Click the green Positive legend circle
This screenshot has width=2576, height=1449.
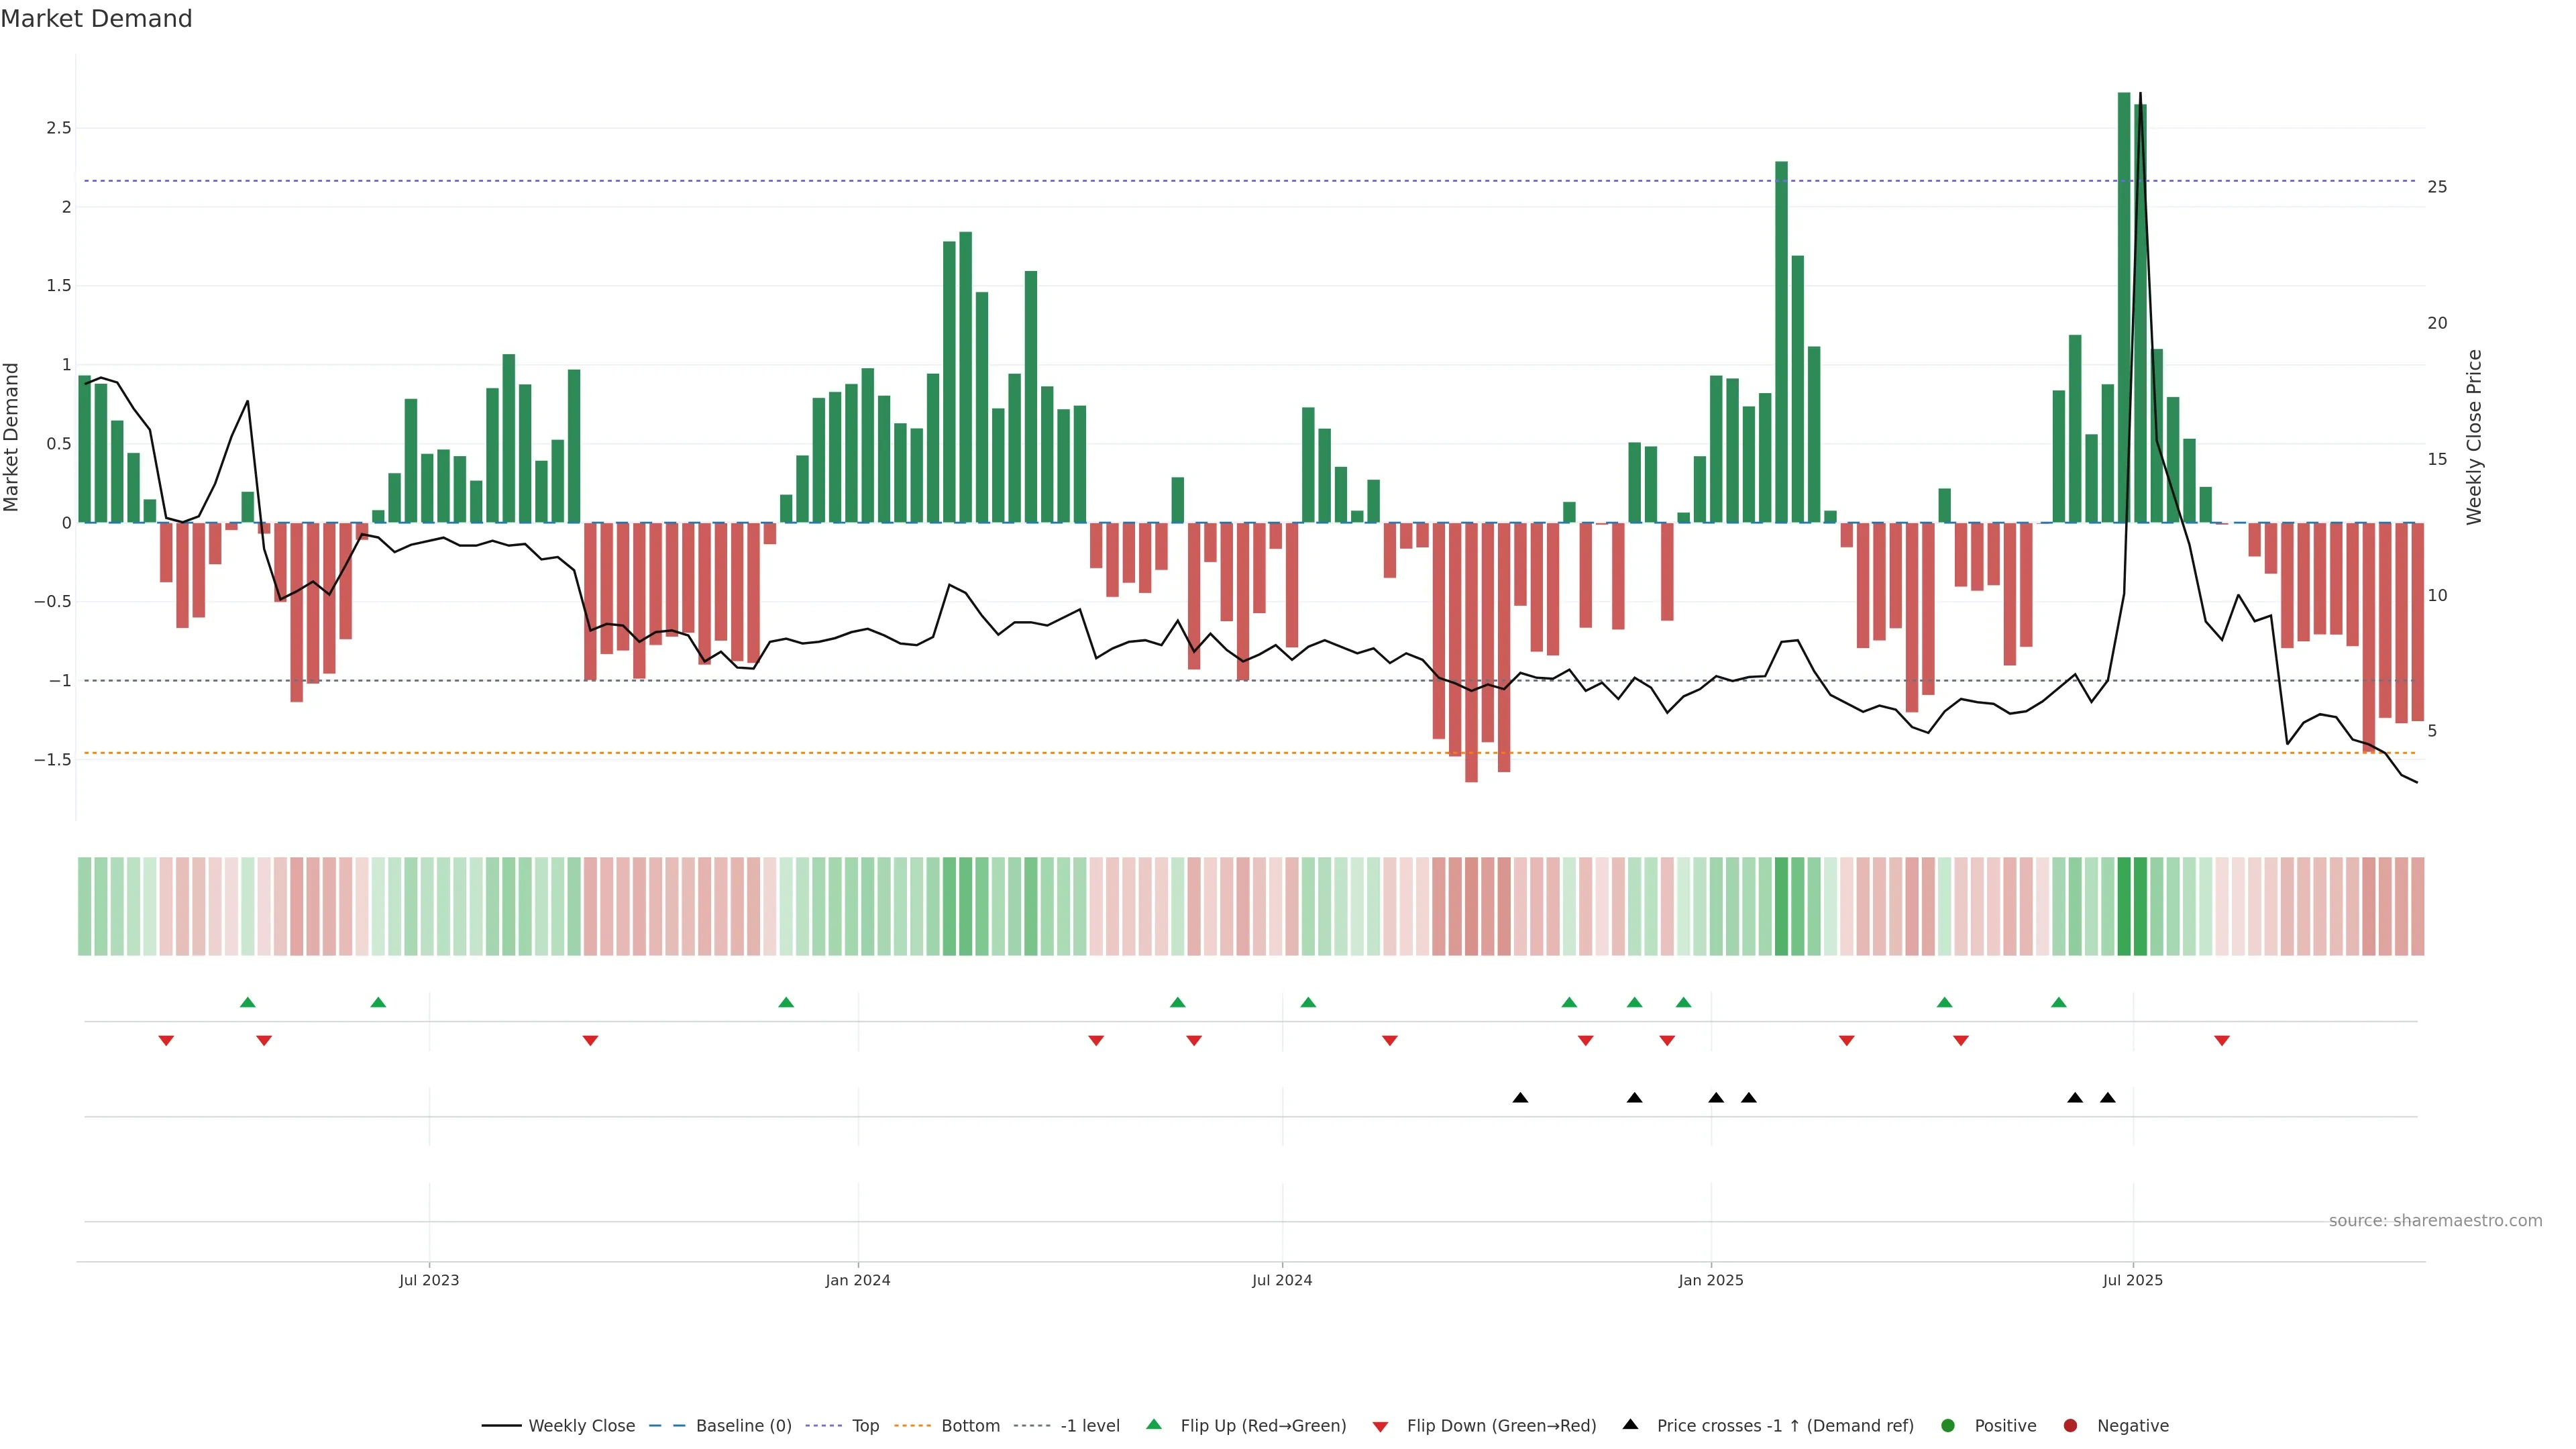tap(1947, 1426)
